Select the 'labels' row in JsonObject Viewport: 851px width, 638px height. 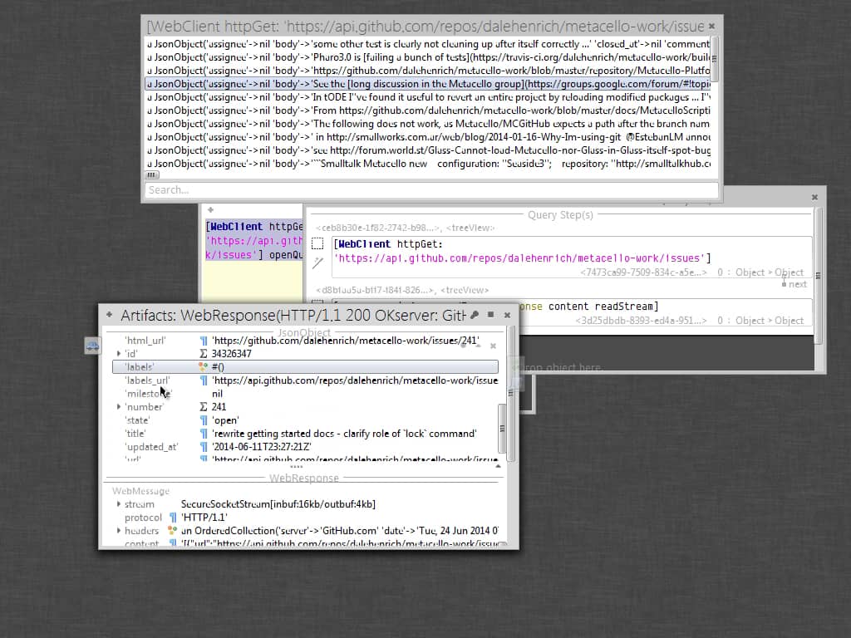pyautogui.click(x=305, y=367)
